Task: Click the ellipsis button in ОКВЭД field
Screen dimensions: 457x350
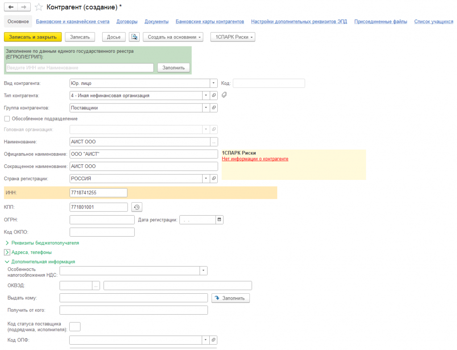Action: [96, 286]
